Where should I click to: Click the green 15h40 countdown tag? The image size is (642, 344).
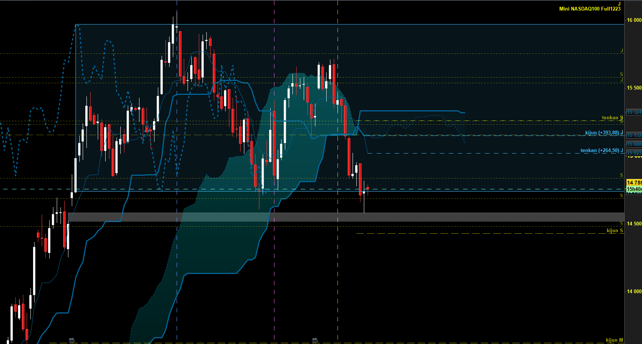[634, 189]
